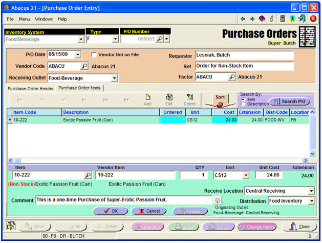Image resolution: width=322 pixels, height=243 pixels.
Task: Open the Windows menu
Action: (x=44, y=19)
